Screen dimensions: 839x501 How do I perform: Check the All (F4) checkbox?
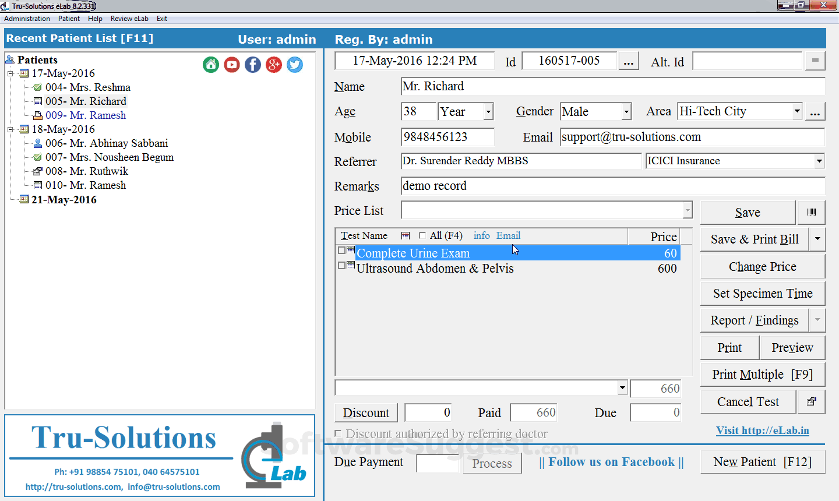[422, 235]
